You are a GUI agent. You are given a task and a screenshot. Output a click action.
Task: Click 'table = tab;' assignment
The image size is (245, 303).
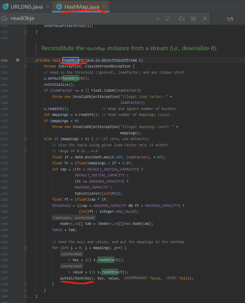pyautogui.click(x=64, y=230)
